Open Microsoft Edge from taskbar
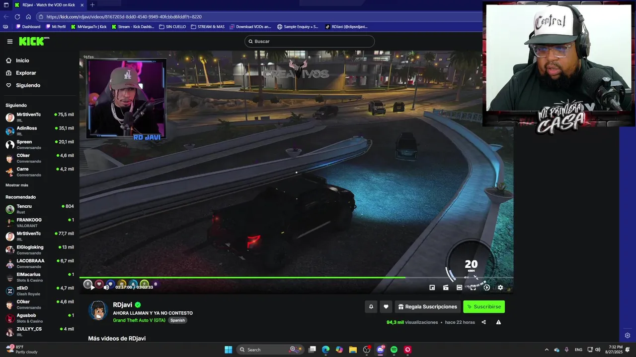The image size is (636, 357). click(325, 350)
